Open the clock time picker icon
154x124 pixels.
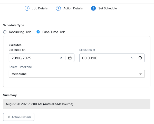click(x=140, y=58)
